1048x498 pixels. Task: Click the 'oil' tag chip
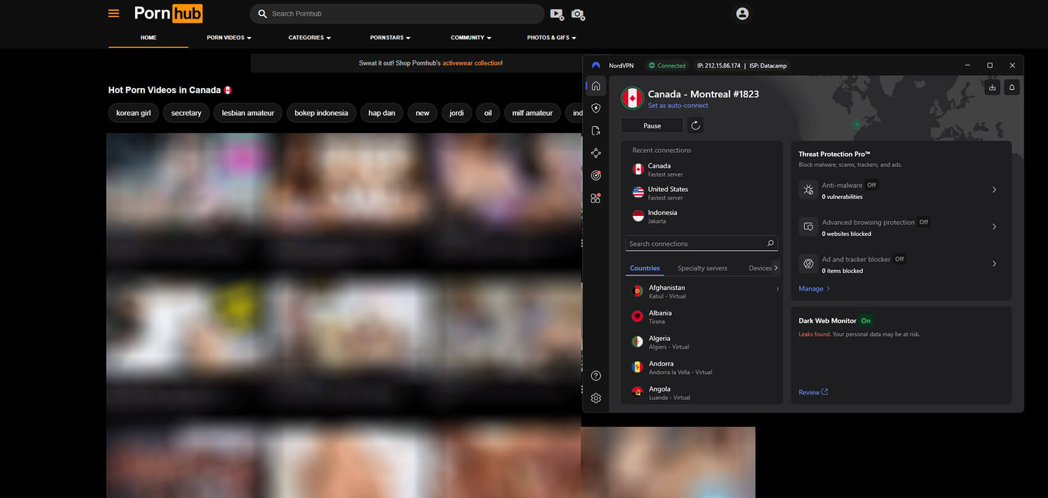(488, 113)
